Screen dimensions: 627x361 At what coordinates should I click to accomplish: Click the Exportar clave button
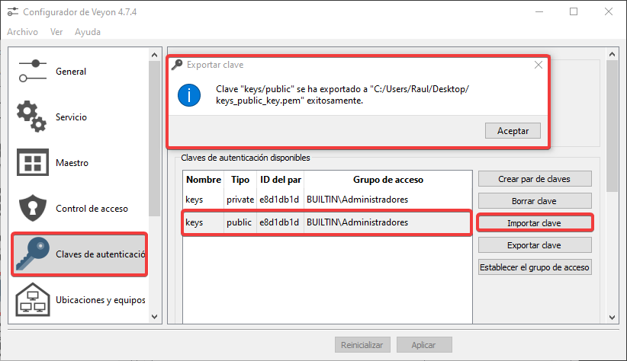(x=535, y=245)
